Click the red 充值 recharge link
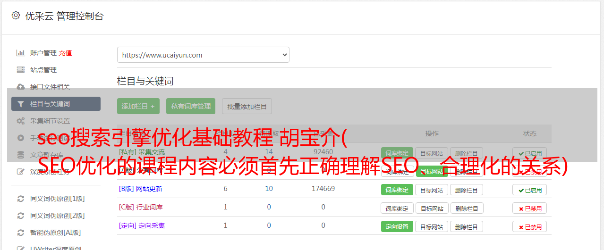Screen dimensions: 604x250 pyautogui.click(x=65, y=53)
